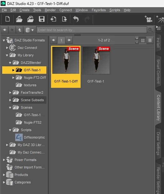This screenshot has height=194, width=164.
Task: Click the Export icon in toolbar
Action: point(64,19)
